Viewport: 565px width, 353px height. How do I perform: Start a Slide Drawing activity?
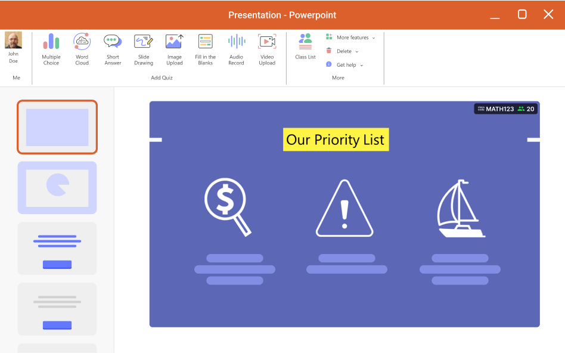click(x=143, y=49)
